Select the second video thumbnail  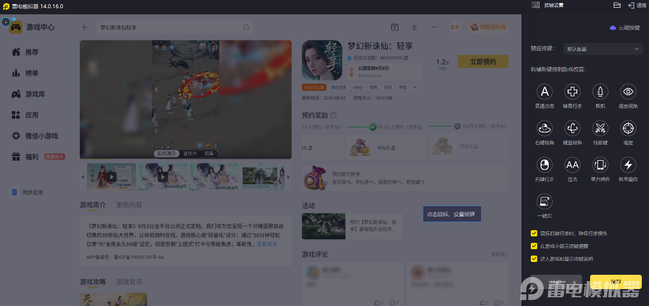[163, 177]
